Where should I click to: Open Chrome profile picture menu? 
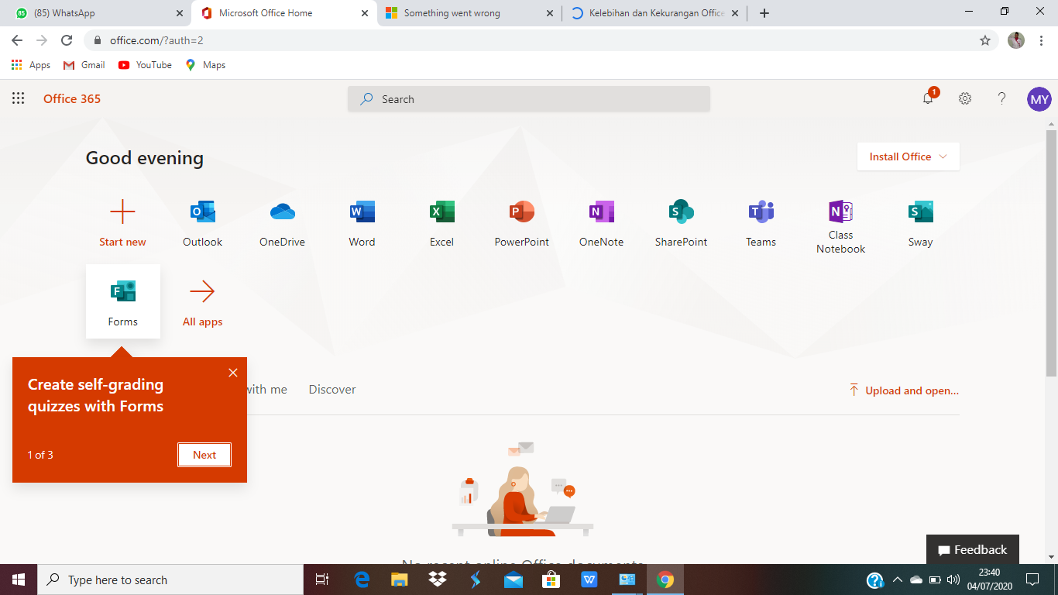pos(1016,40)
